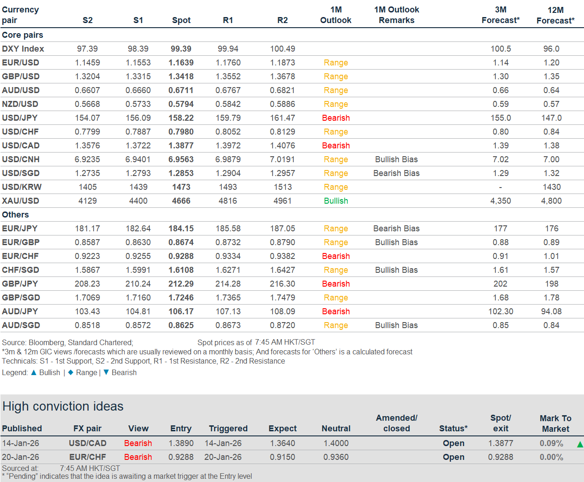
Task: Click the Bearish down-triangle legend symbol
Action: pyautogui.click(x=106, y=372)
